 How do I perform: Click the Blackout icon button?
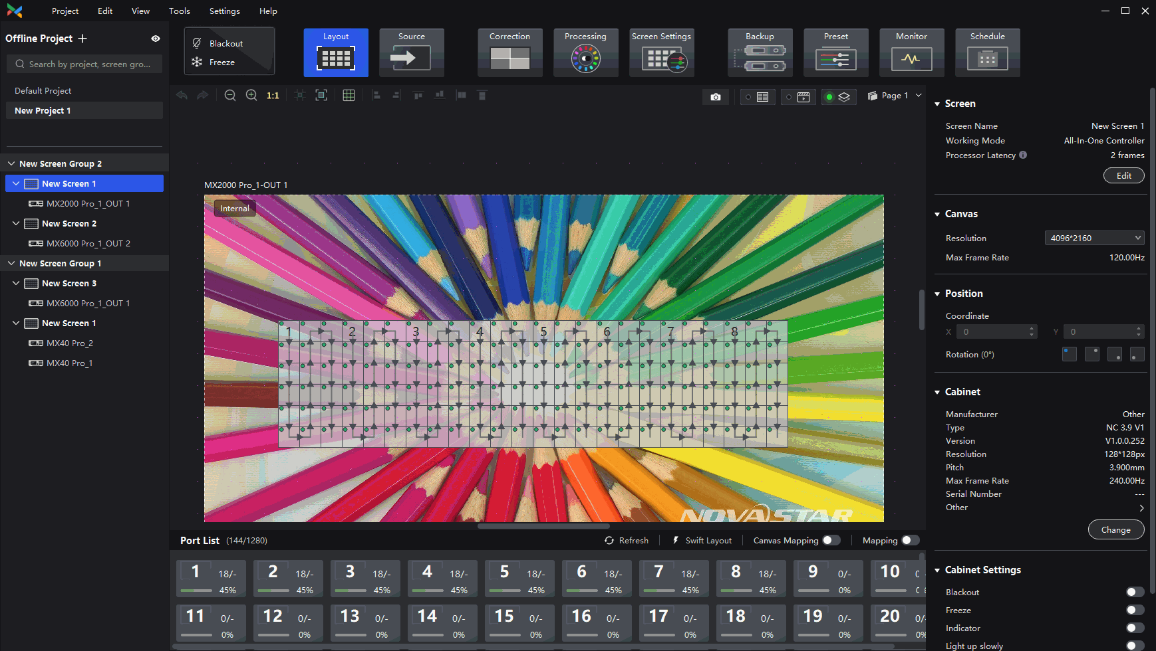coord(197,43)
